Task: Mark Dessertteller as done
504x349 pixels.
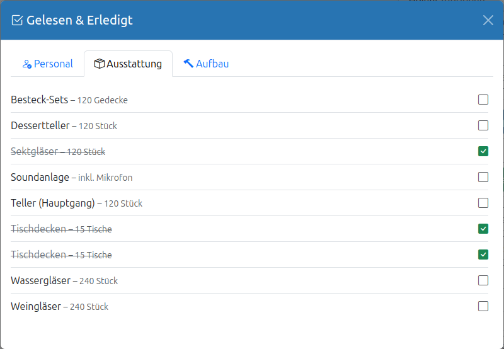Action: click(x=483, y=125)
